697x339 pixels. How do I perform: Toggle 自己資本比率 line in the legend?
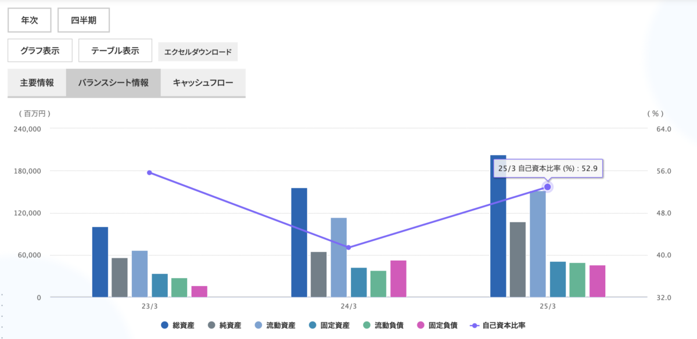tap(497, 326)
